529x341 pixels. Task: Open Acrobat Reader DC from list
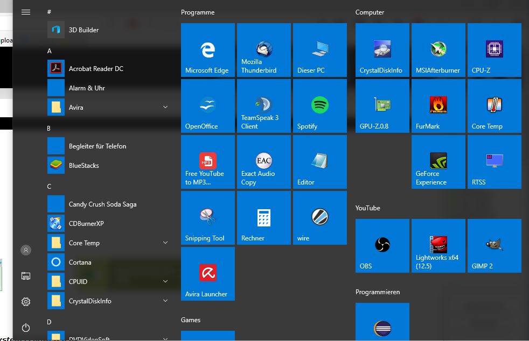109,68
